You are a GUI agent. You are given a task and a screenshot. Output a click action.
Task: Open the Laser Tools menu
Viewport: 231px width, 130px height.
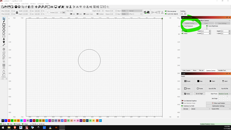click(25, 4)
